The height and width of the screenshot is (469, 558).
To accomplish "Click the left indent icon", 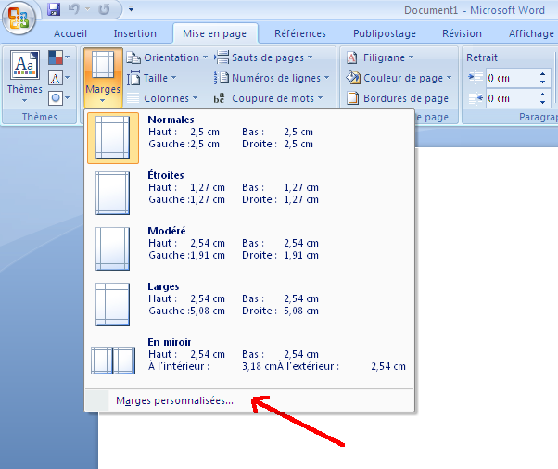I will [x=476, y=78].
